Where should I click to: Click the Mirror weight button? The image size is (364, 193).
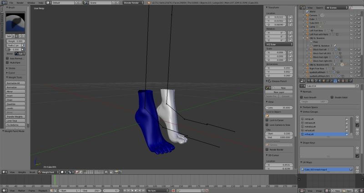(x=15, y=92)
